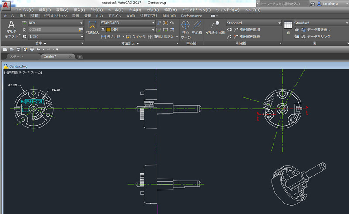Screen dimensions: 349x214
Task: Expand the DIM layer dropdown
Action: coord(152,30)
